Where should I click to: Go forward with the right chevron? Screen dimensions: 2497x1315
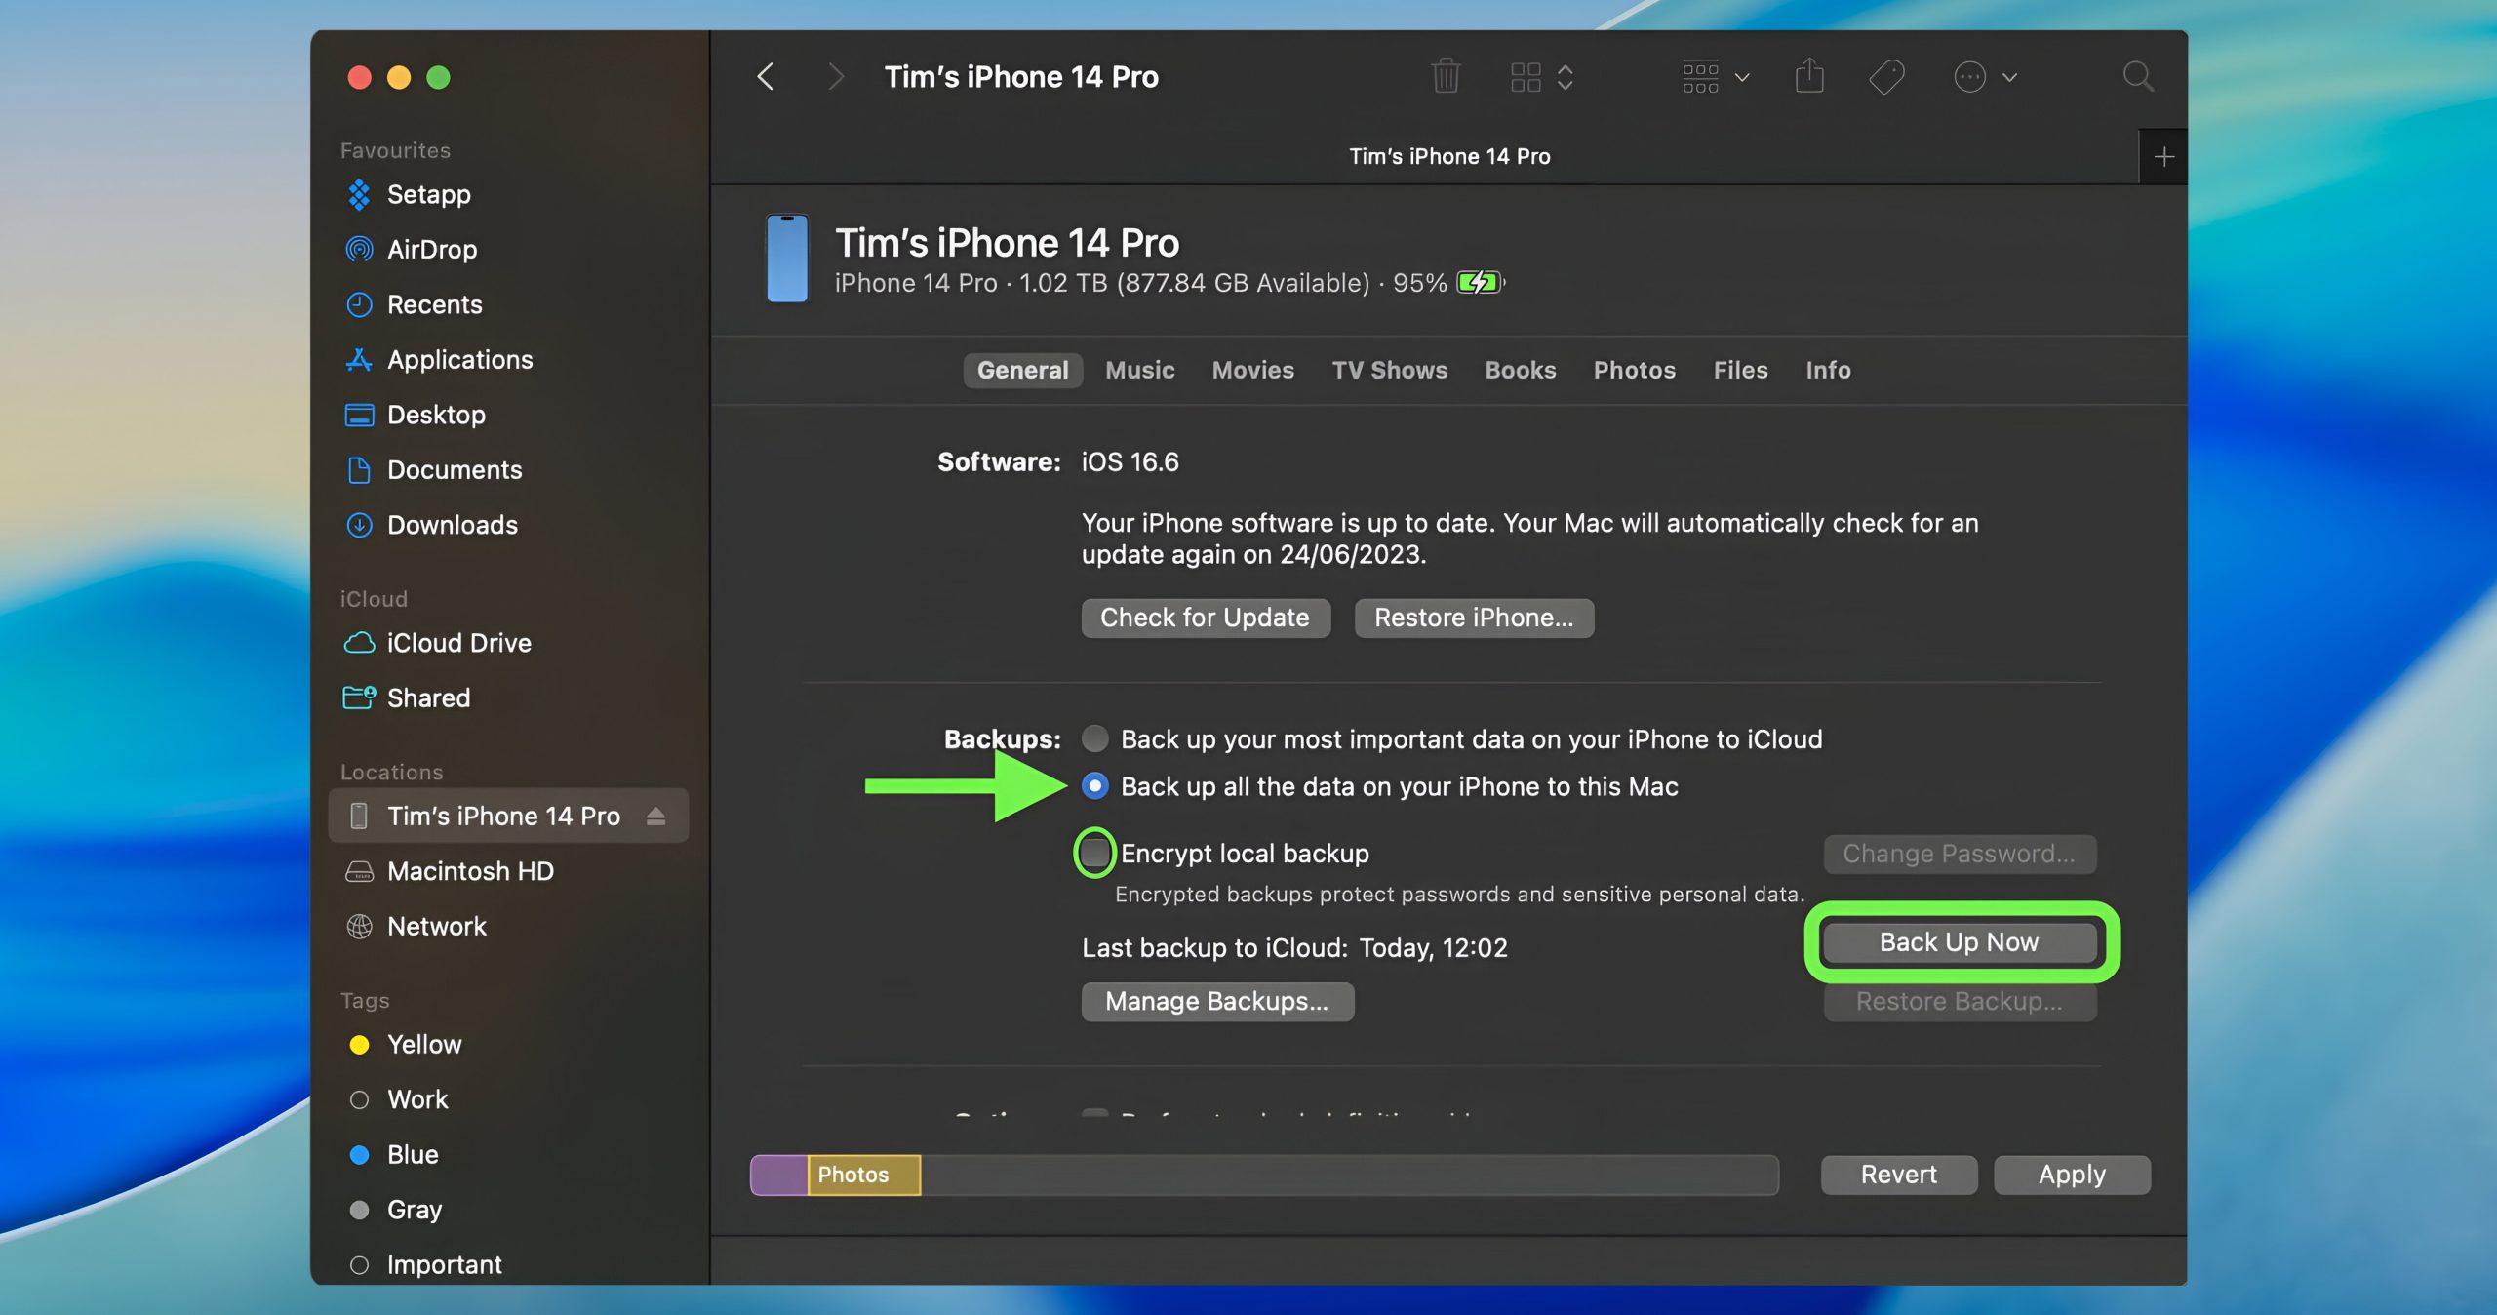pyautogui.click(x=835, y=77)
